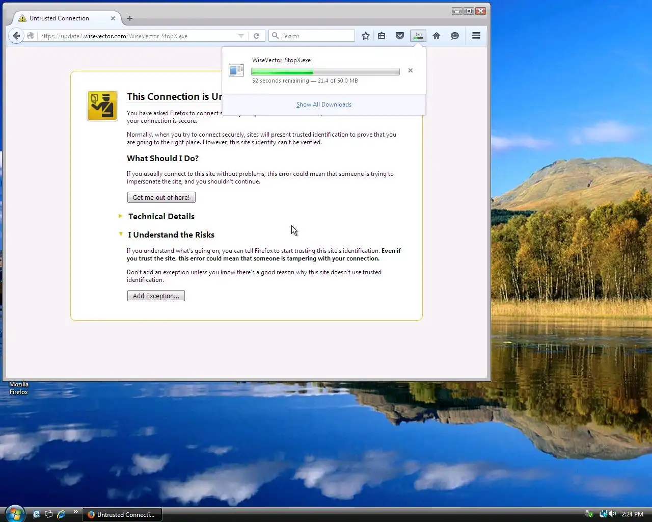
Task: Click the WiseVector_StopX.exe download progress bar
Action: click(325, 71)
